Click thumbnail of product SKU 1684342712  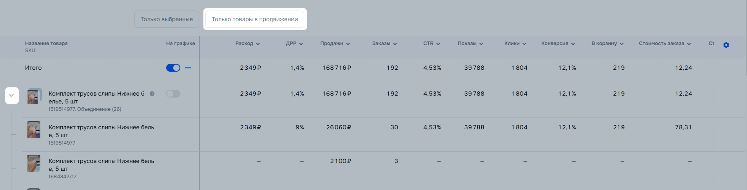click(34, 163)
